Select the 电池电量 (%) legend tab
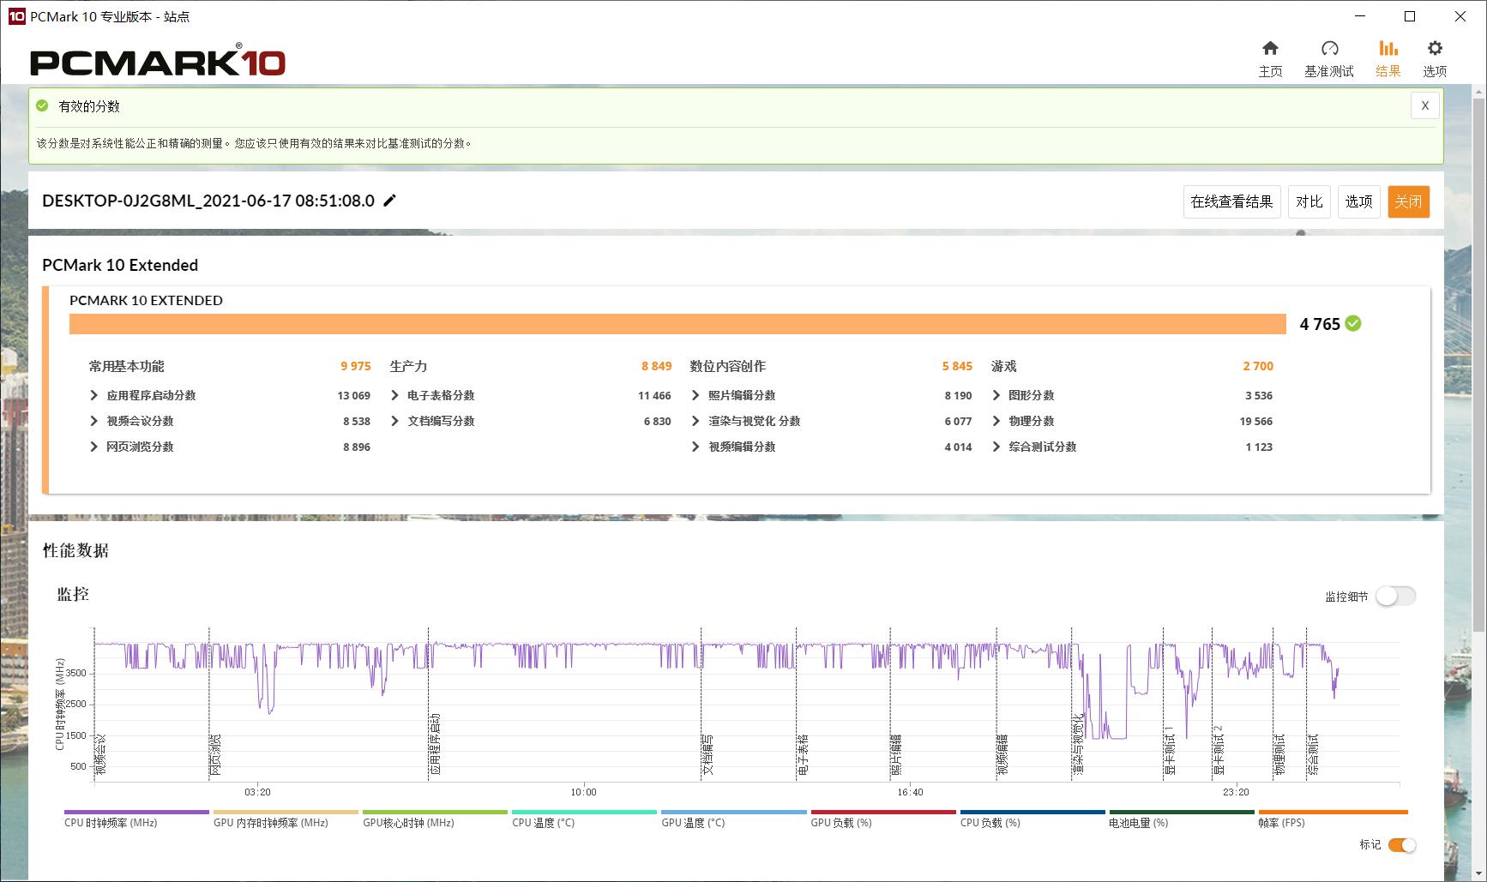 (1182, 819)
